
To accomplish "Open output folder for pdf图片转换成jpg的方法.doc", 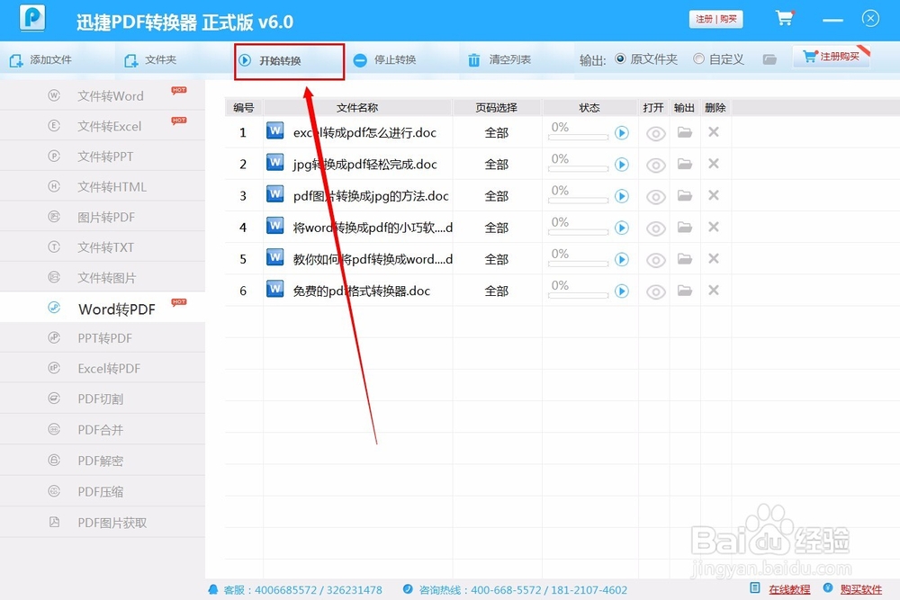I will [x=684, y=195].
